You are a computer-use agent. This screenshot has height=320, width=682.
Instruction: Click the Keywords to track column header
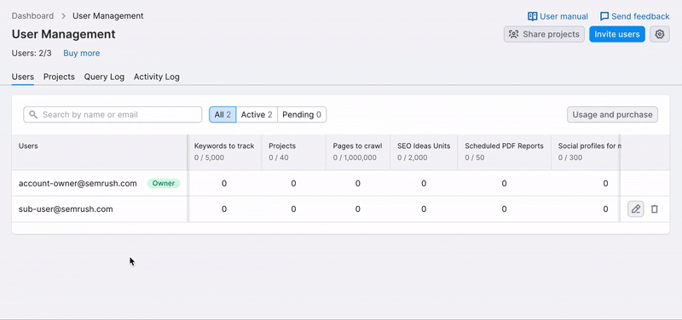pos(224,152)
